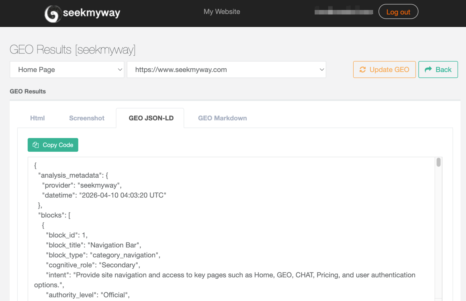Click the "authority_level": "Official" line
This screenshot has height=301, width=466.
tap(88, 295)
